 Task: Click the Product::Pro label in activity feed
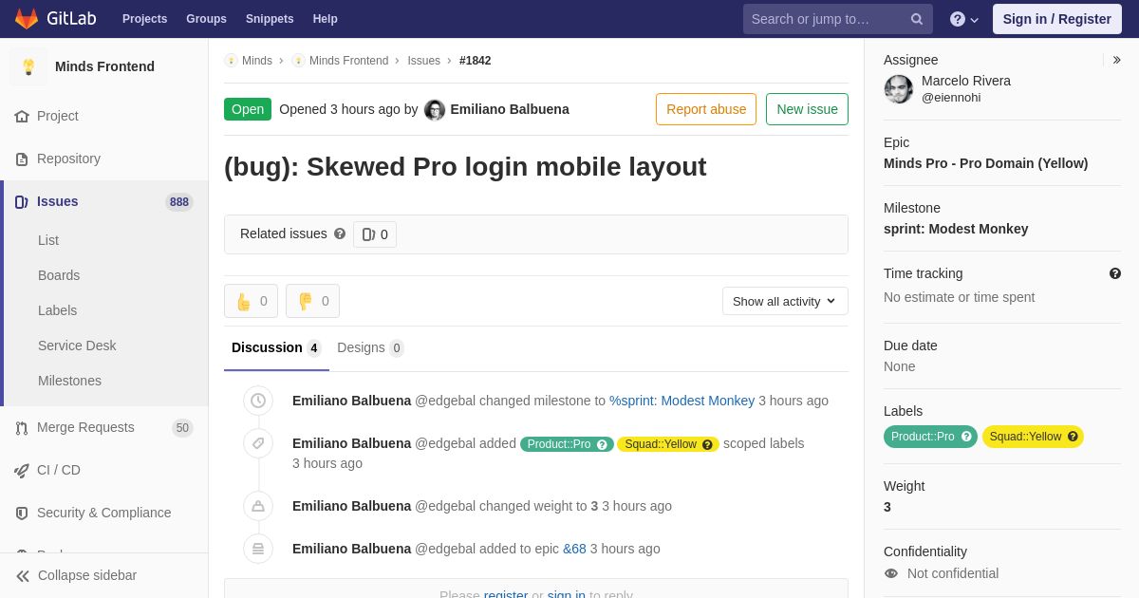(559, 444)
